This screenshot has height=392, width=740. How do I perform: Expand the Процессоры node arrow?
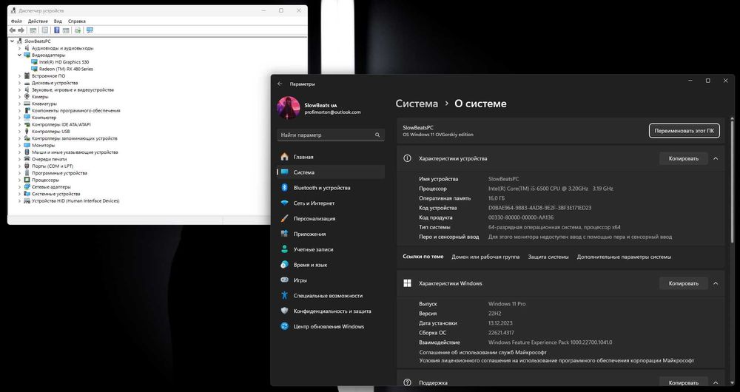[x=19, y=180]
